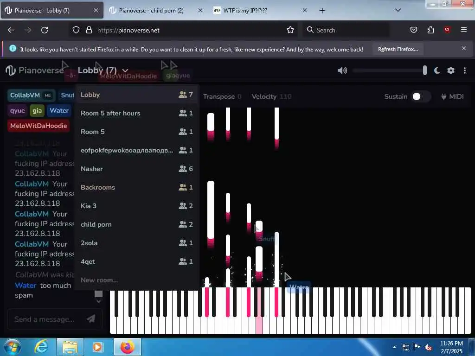Open the MIDI devices button
Image resolution: width=475 pixels, height=356 pixels.
tap(452, 96)
